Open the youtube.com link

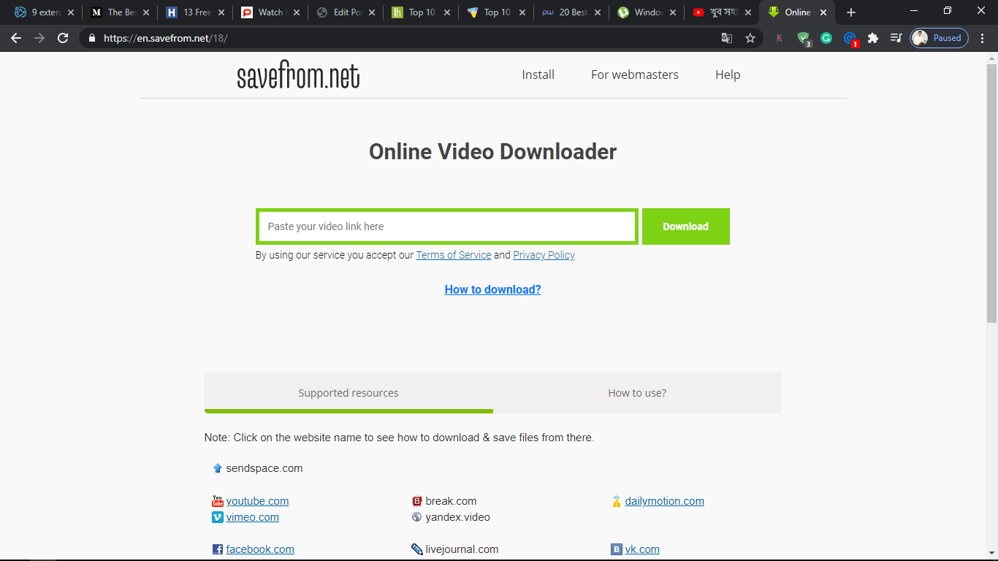coord(257,501)
